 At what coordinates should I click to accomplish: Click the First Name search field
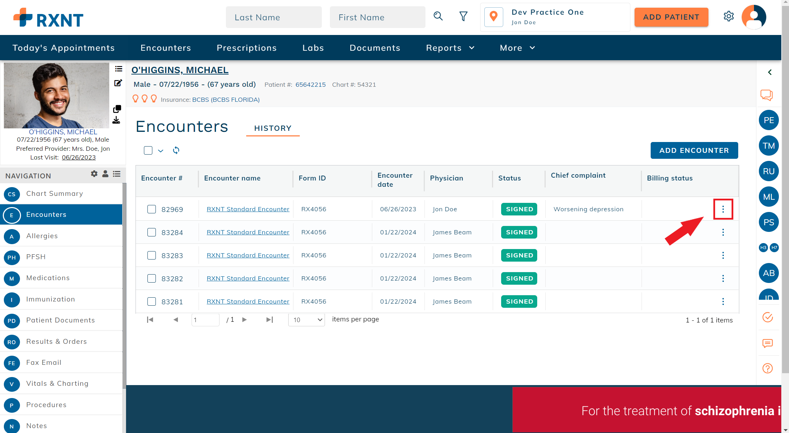378,17
